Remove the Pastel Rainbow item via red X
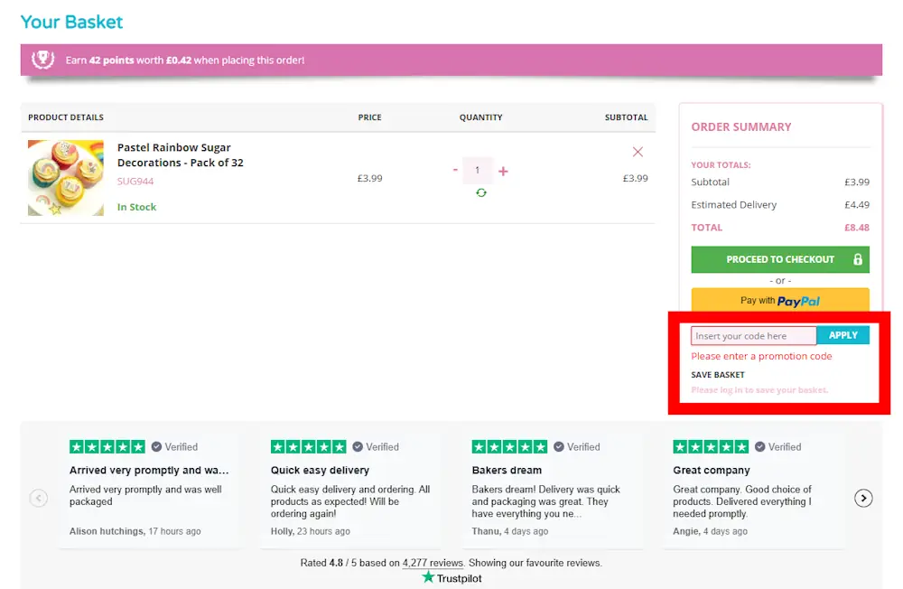The image size is (903, 589). click(x=638, y=152)
